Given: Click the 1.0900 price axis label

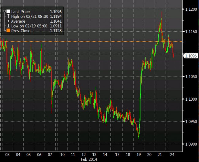Looking at the screenshot, I should pos(191,144).
